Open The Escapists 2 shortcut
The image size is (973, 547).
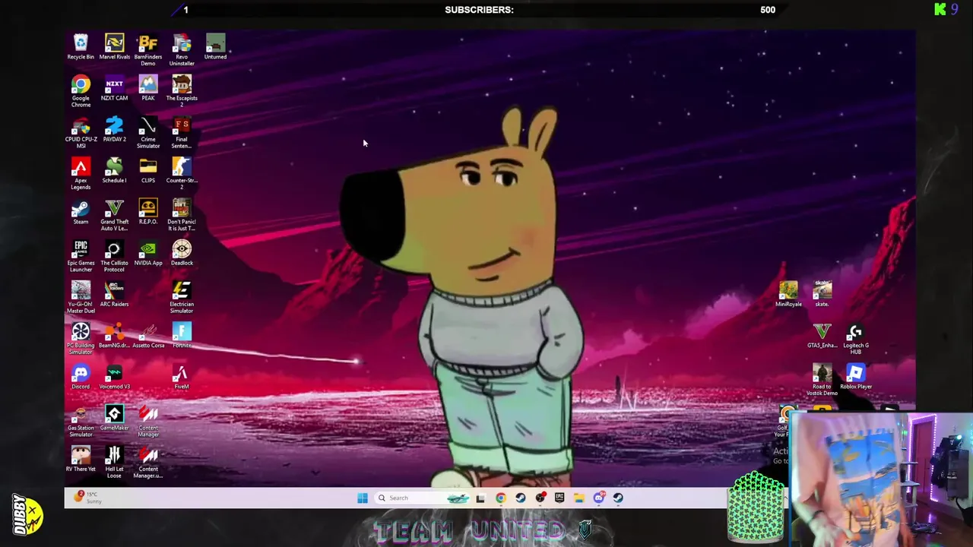tap(182, 91)
